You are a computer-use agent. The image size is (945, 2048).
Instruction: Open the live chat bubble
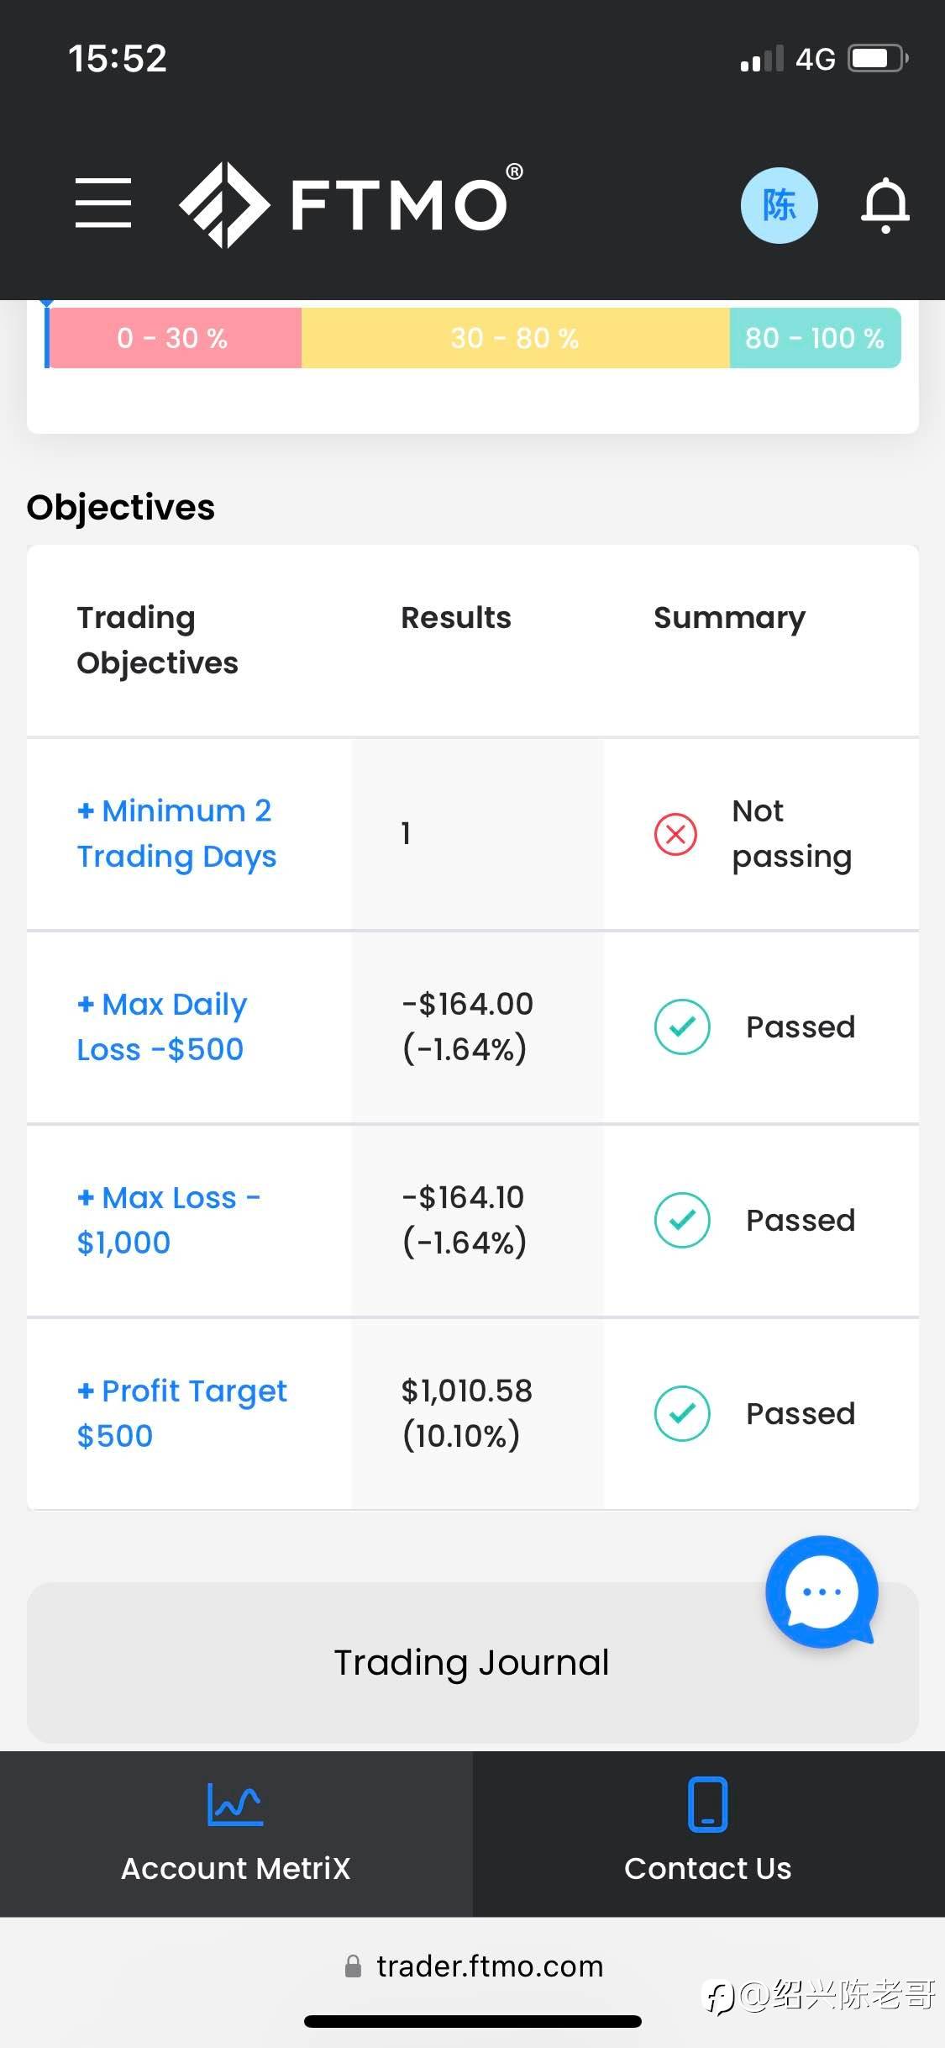[821, 1591]
